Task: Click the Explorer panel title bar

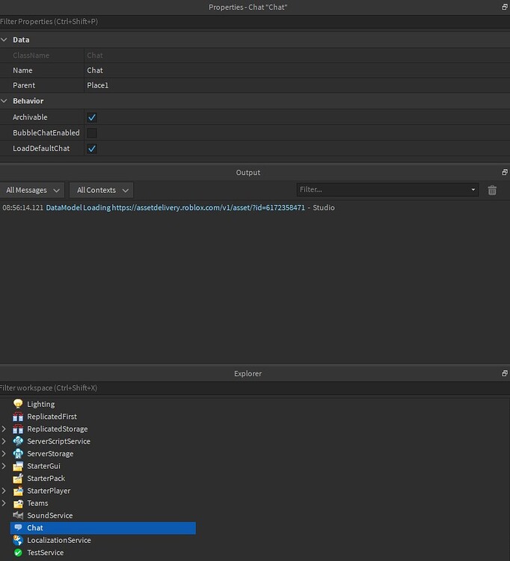Action: point(248,373)
